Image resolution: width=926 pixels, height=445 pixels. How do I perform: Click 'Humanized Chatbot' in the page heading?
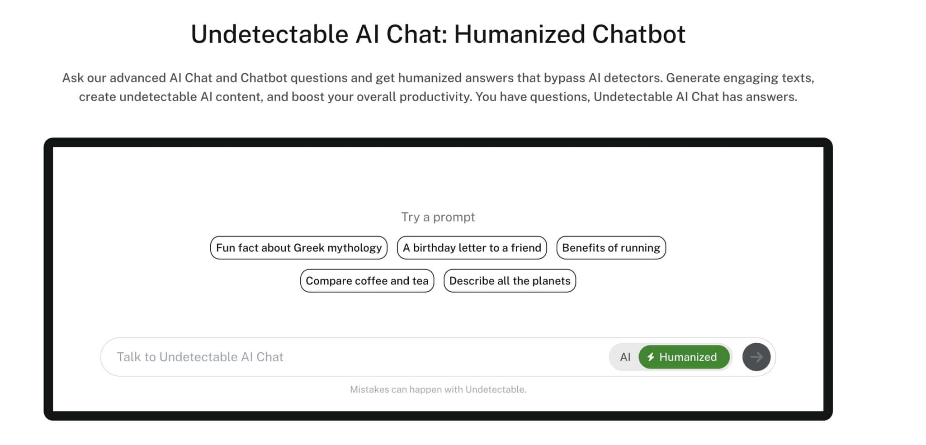[570, 34]
